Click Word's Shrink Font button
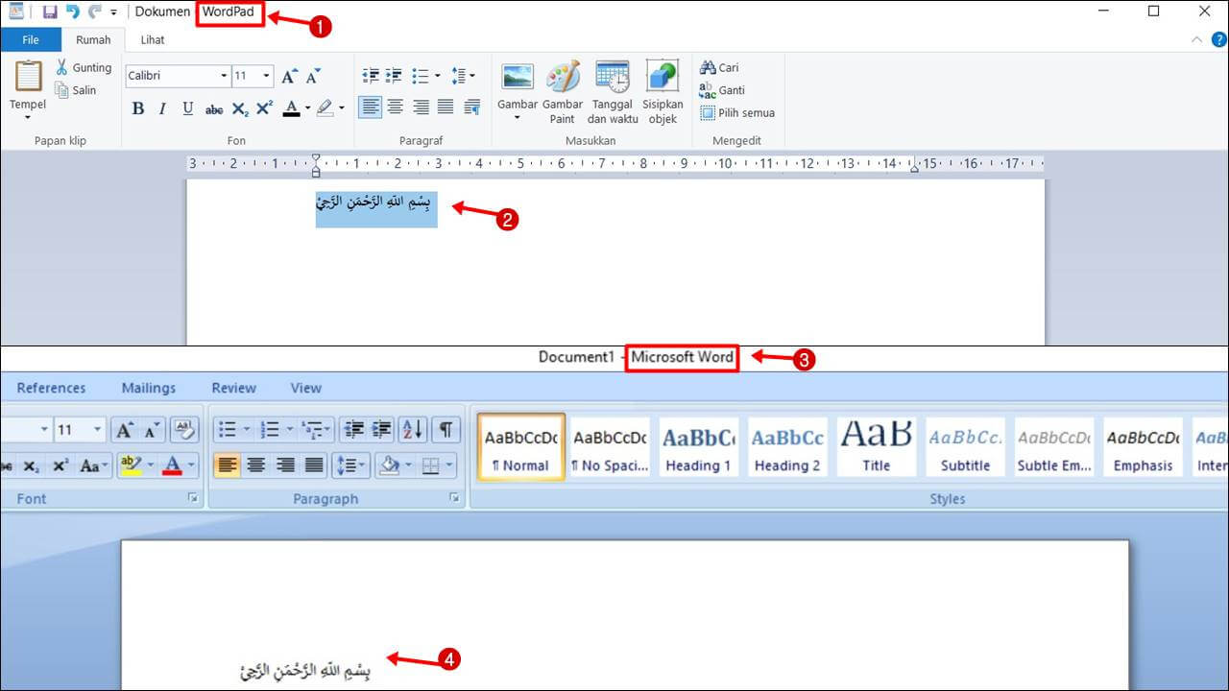This screenshot has width=1229, height=691. [x=153, y=430]
